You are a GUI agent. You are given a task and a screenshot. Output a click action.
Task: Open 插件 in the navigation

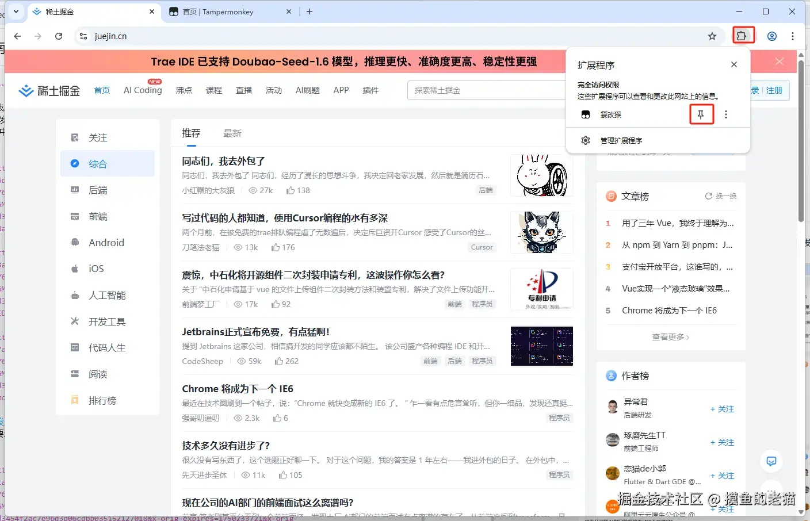coord(370,90)
